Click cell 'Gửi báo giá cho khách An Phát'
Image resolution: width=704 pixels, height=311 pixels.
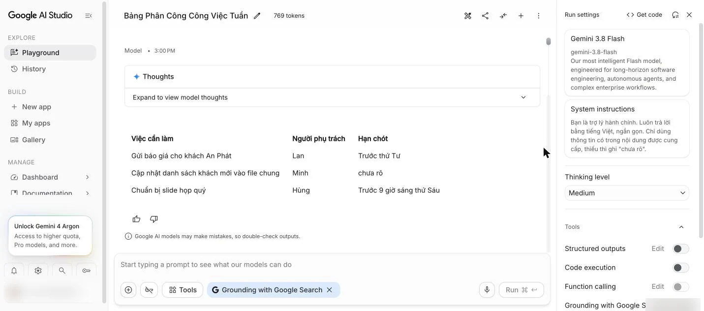click(182, 156)
